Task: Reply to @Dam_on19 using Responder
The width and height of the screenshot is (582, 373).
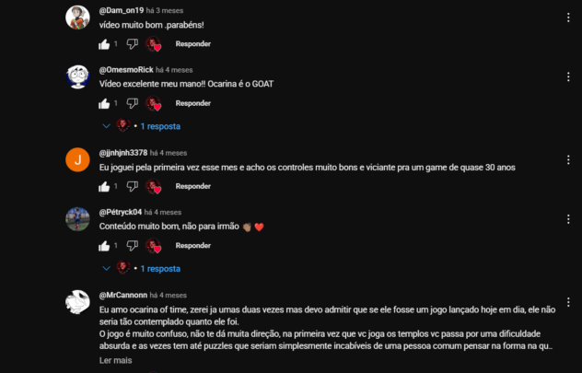Action: (x=193, y=44)
